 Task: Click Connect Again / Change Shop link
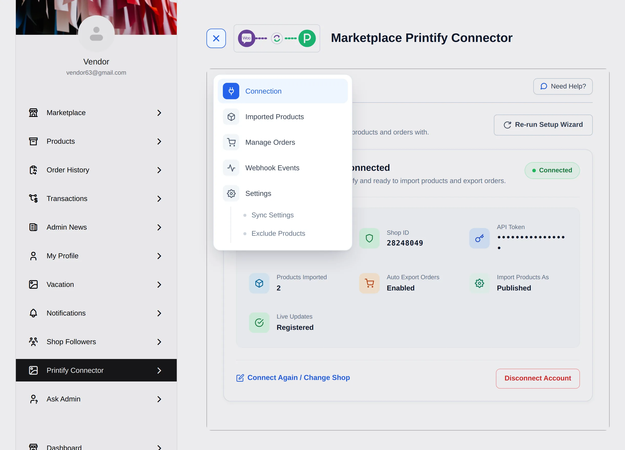(x=293, y=378)
